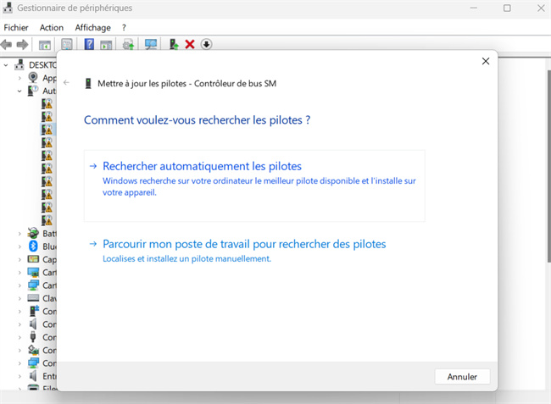Maximize the Gestionnaire de périphériques window

[x=507, y=8]
